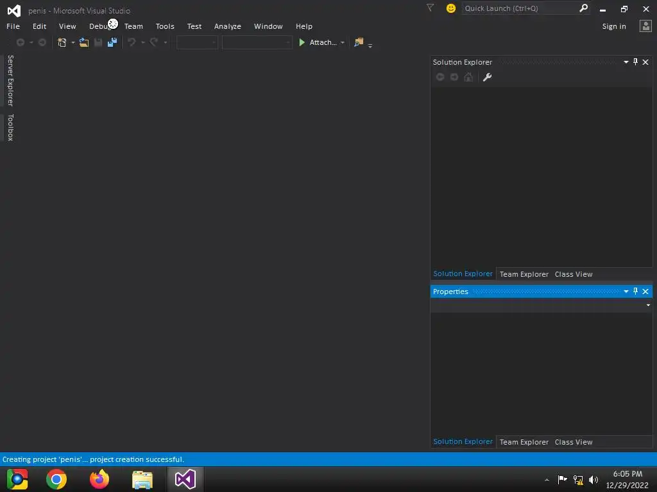Image resolution: width=657 pixels, height=492 pixels.
Task: Click the notifications filter funnel icon
Action: (430, 8)
